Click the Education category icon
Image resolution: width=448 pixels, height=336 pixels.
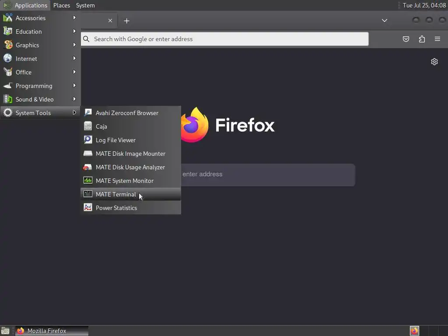click(8, 31)
